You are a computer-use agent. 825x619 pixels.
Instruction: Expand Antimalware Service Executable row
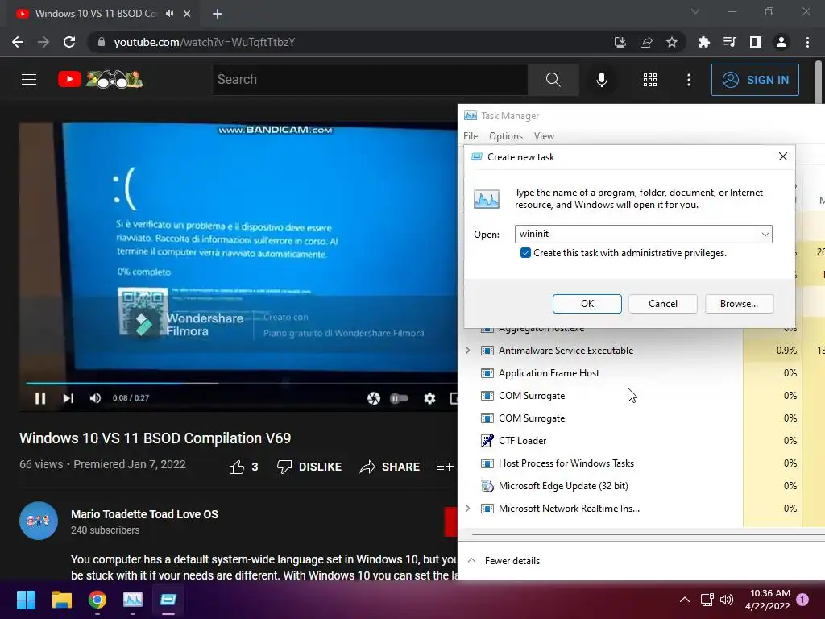(x=468, y=350)
